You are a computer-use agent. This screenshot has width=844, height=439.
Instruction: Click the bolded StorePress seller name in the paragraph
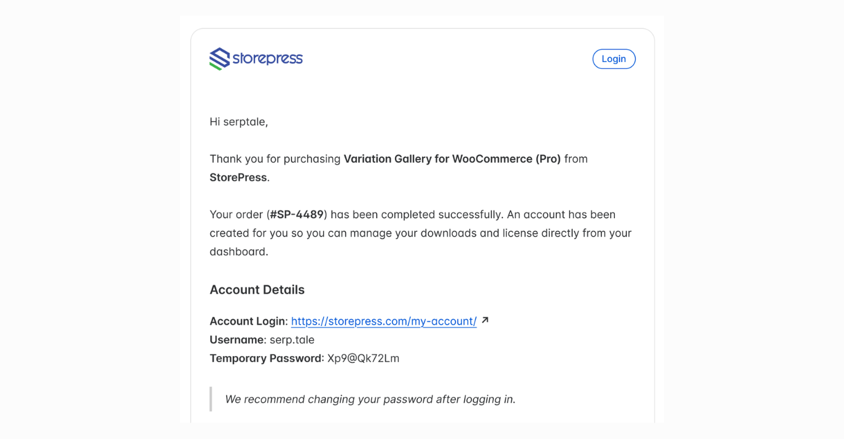(238, 177)
